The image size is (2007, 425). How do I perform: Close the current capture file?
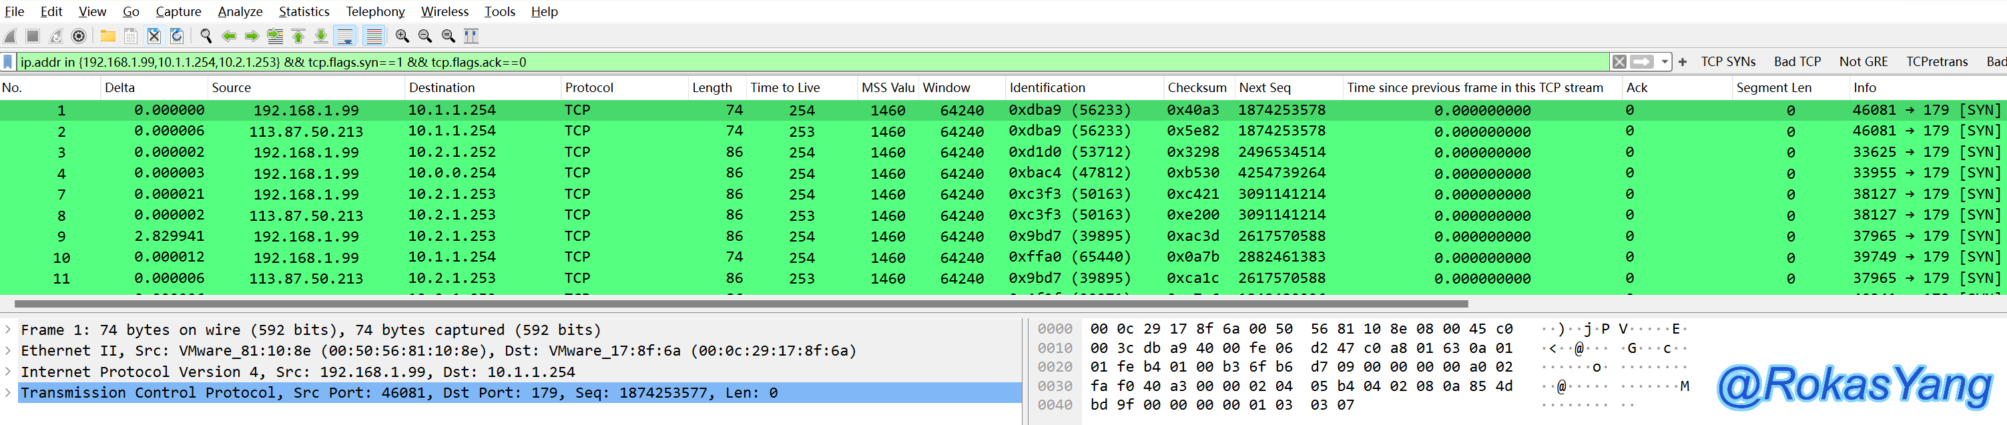(x=154, y=36)
